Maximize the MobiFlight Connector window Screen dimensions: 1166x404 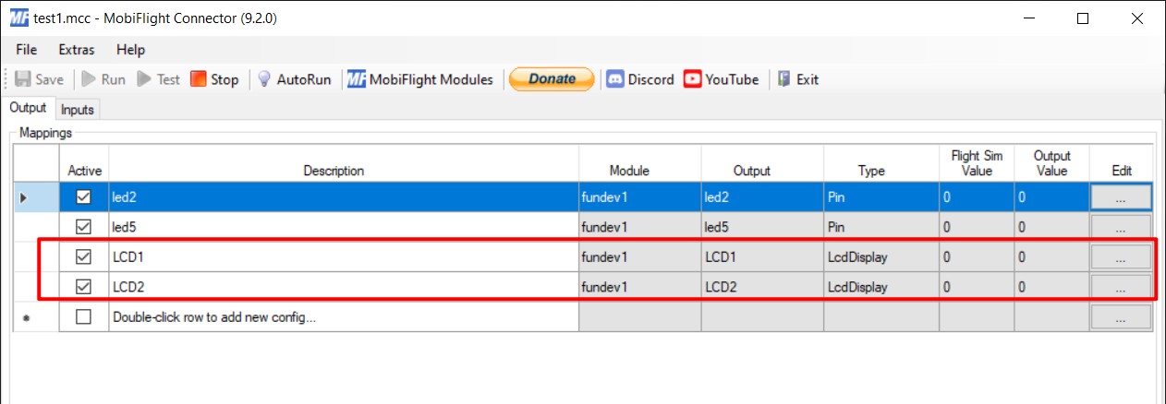point(1083,18)
